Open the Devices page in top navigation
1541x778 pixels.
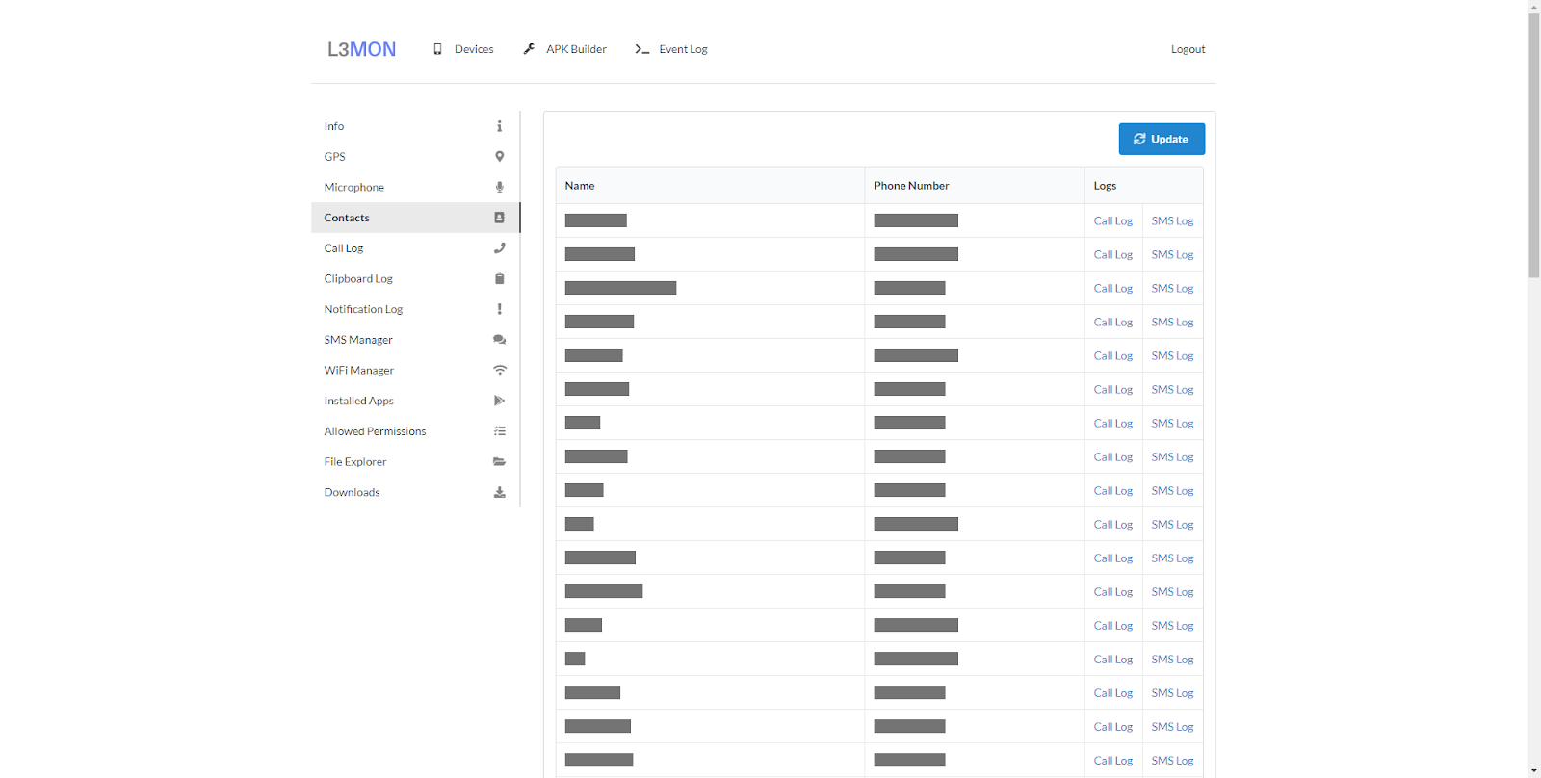pos(463,49)
